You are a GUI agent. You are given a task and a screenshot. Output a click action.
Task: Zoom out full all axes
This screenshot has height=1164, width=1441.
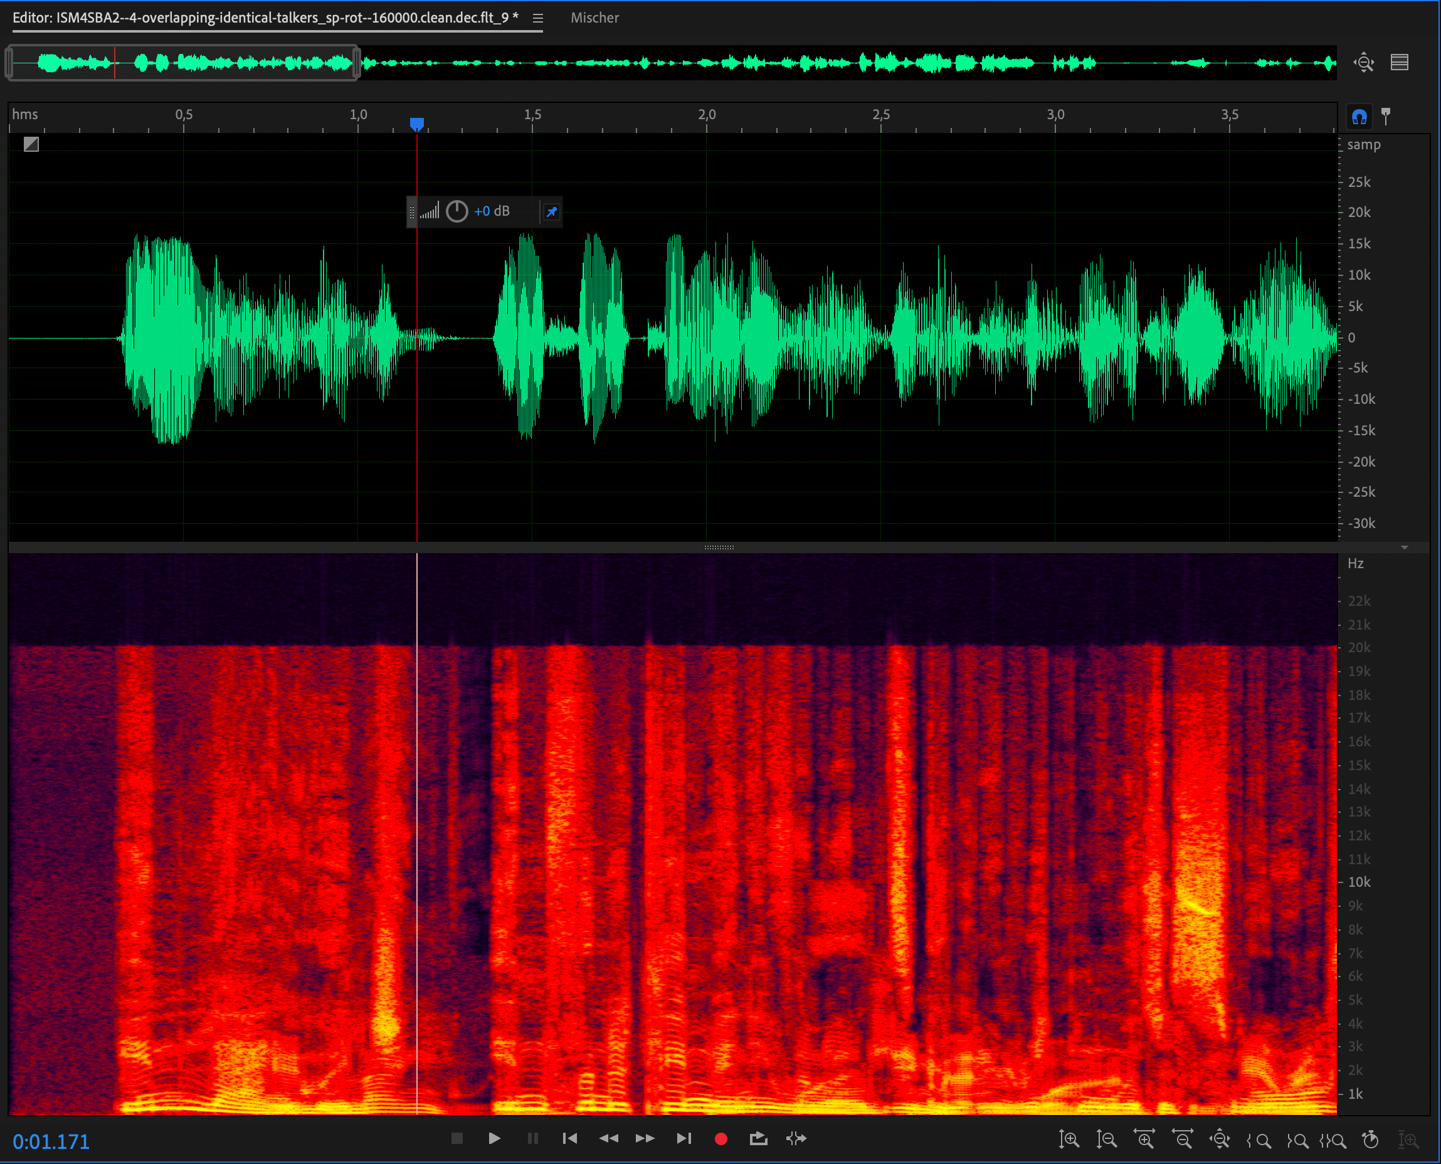pyautogui.click(x=1219, y=1139)
